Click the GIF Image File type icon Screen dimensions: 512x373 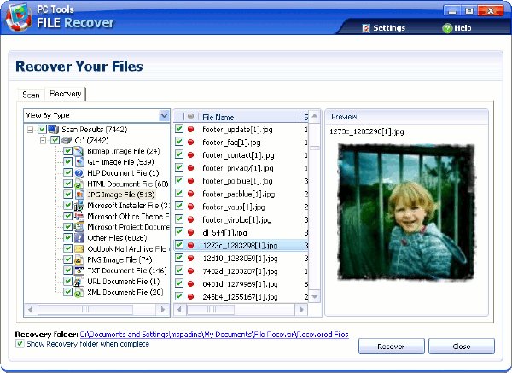point(79,162)
